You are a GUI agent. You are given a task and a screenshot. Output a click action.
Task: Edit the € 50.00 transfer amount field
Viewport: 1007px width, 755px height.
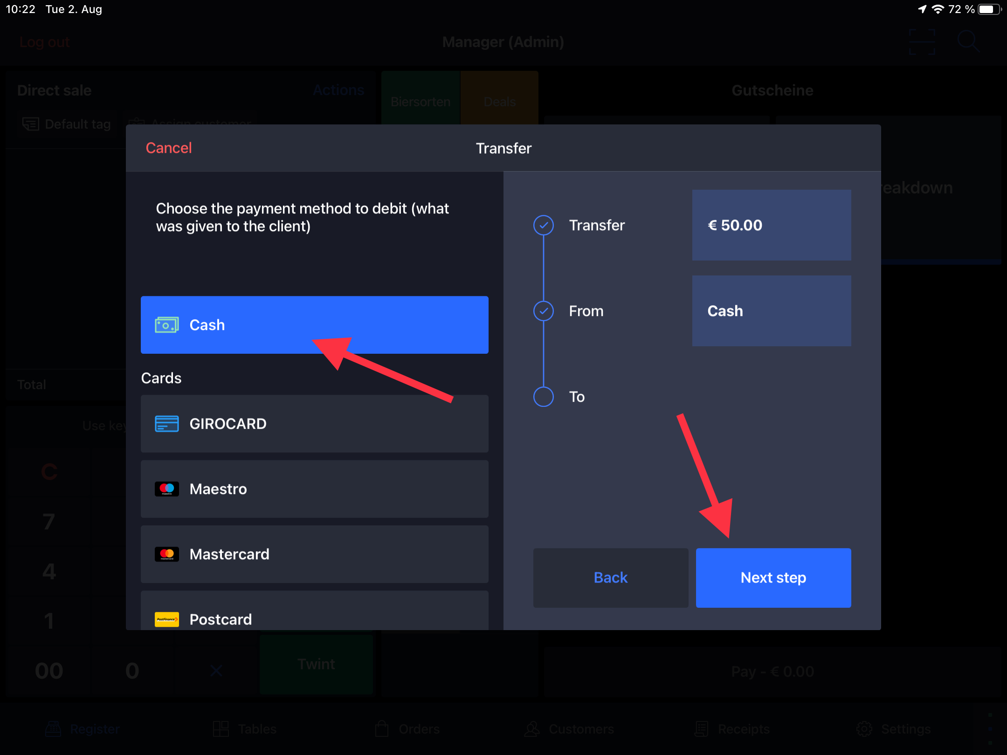tap(771, 225)
